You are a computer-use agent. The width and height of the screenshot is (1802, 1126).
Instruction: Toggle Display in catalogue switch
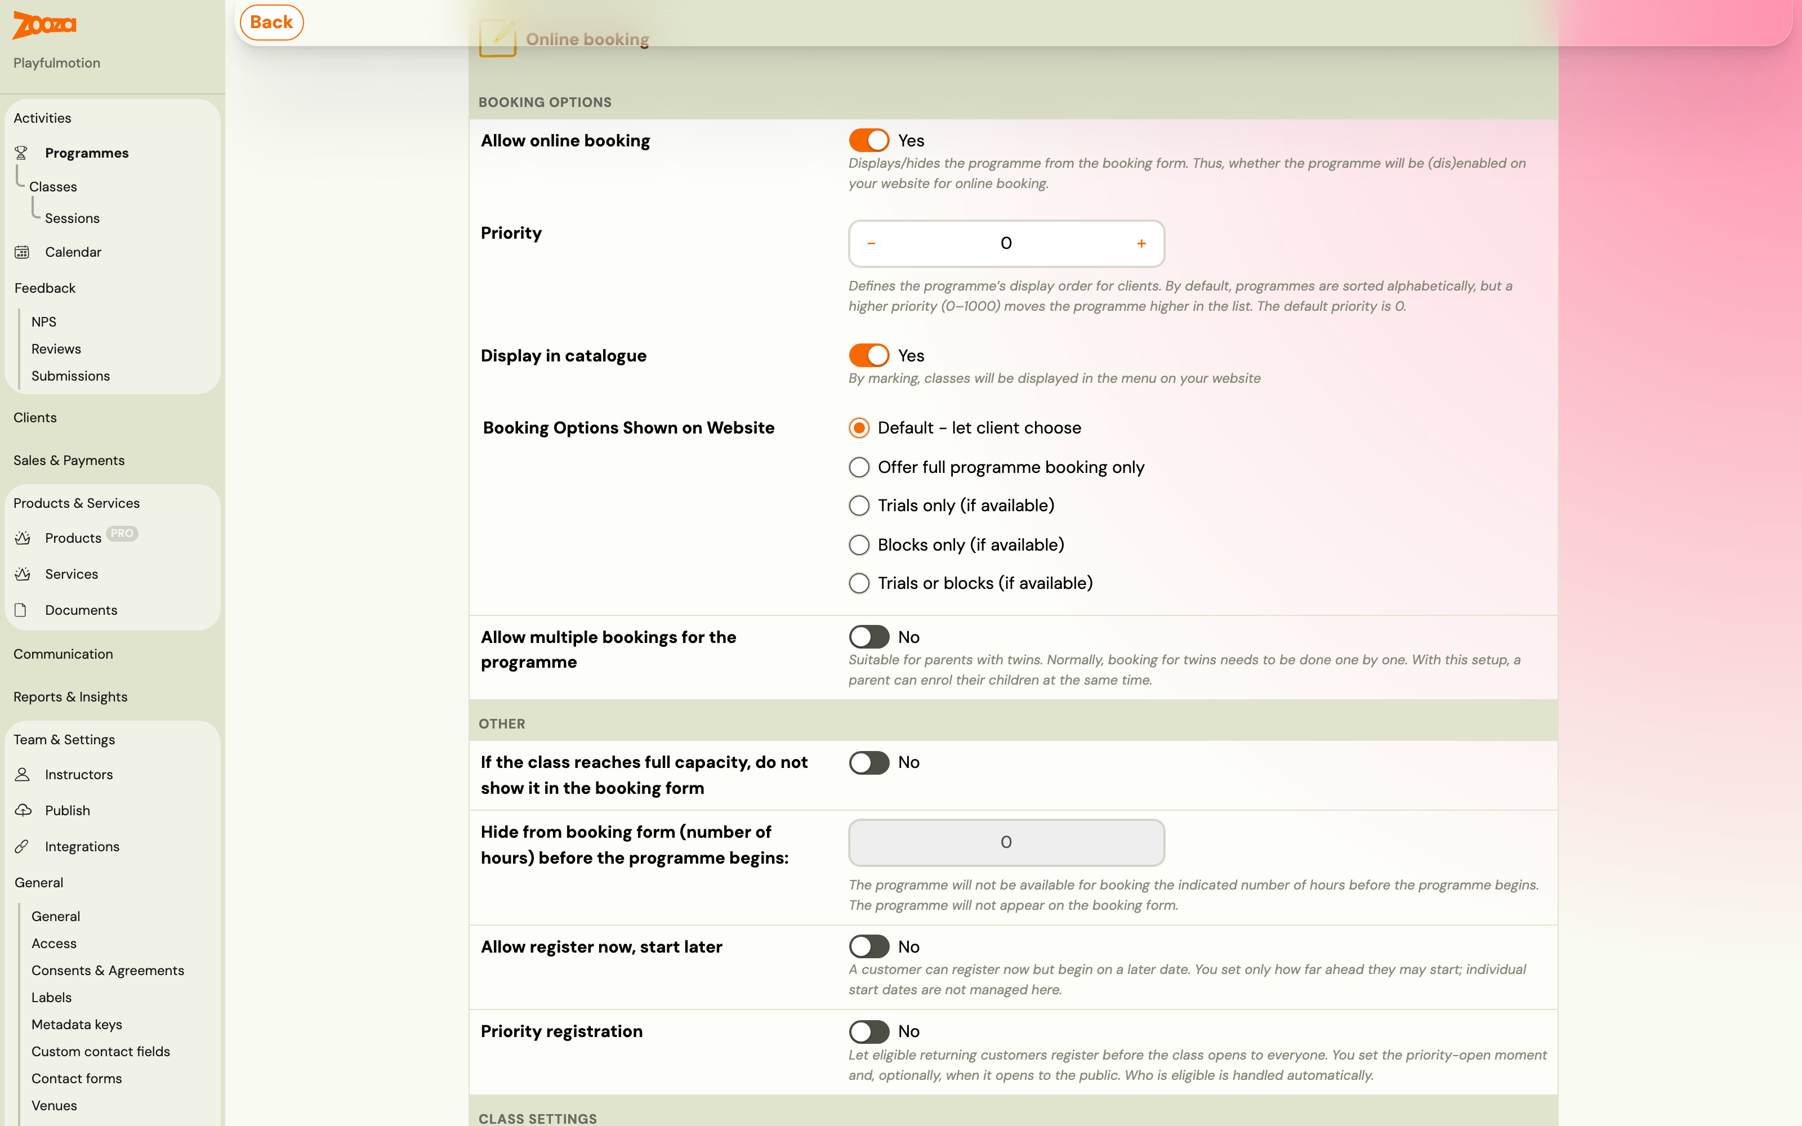click(x=869, y=355)
